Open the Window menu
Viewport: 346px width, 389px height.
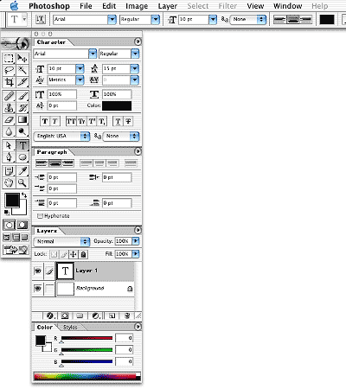[x=288, y=6]
